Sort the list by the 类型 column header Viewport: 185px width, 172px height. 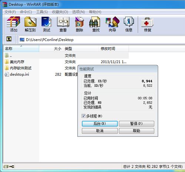[x=81, y=49]
